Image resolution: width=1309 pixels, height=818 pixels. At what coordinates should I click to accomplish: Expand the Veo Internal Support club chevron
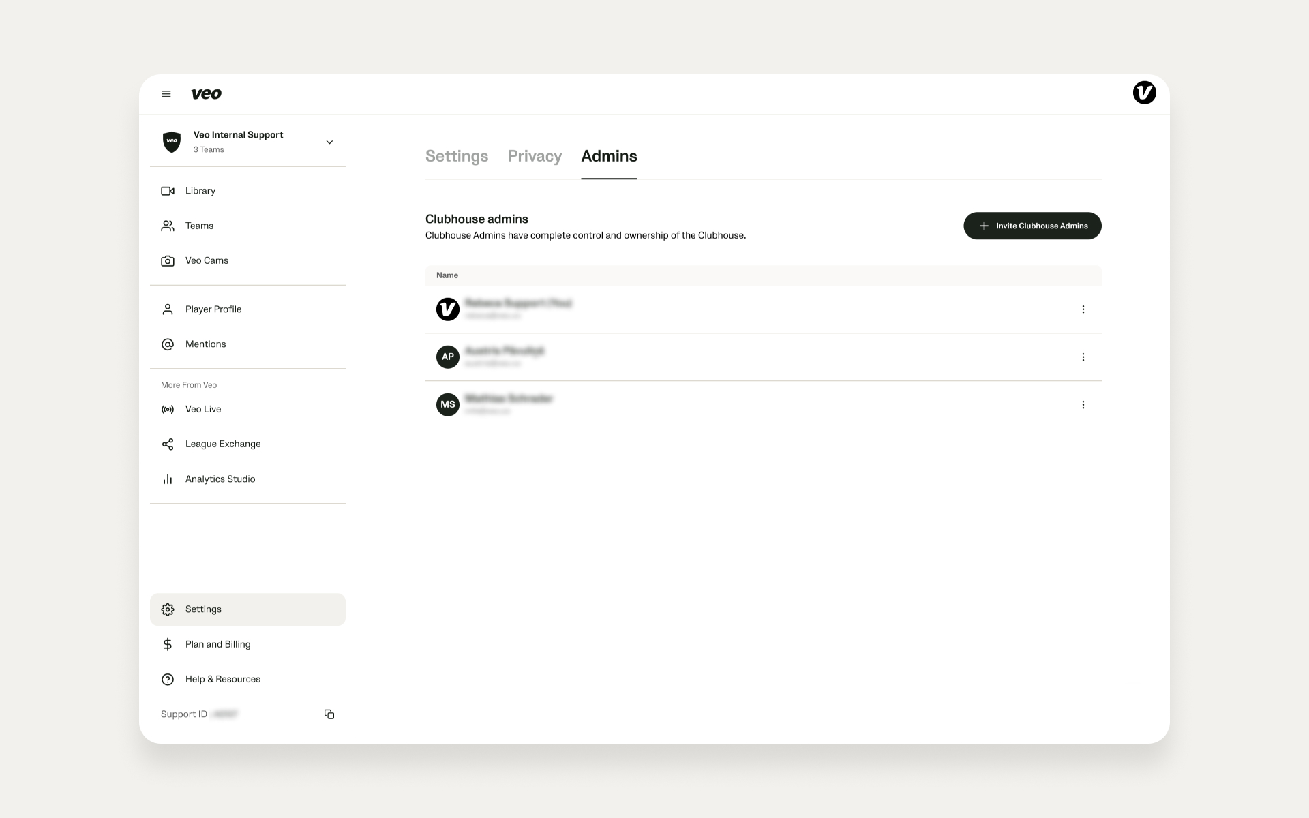click(329, 142)
